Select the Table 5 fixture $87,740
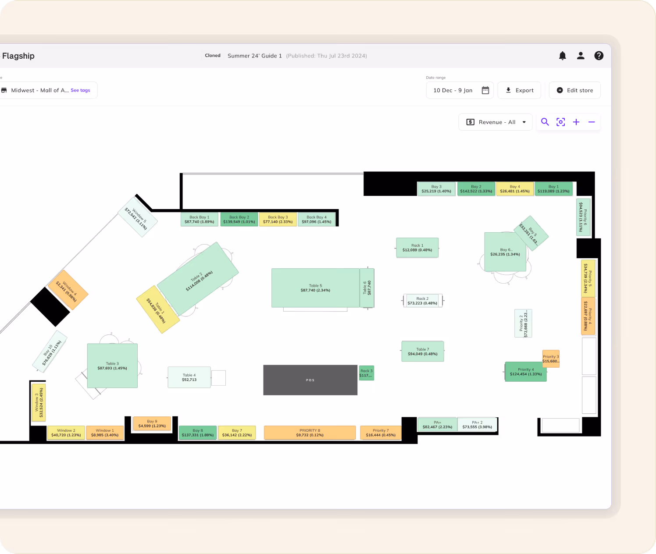The image size is (656, 554). click(315, 288)
